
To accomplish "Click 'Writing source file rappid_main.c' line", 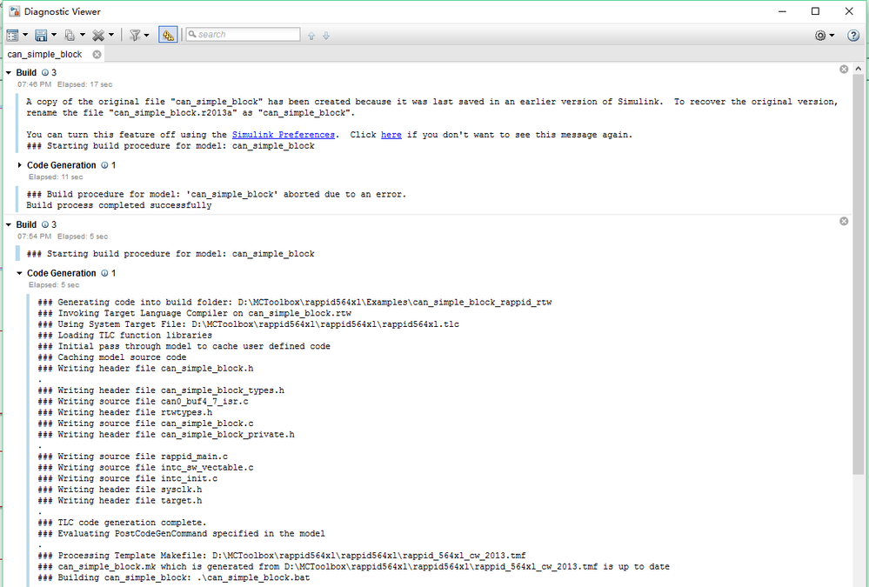I will 132,457.
